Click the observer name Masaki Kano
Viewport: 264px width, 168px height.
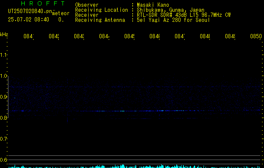(x=153, y=5)
